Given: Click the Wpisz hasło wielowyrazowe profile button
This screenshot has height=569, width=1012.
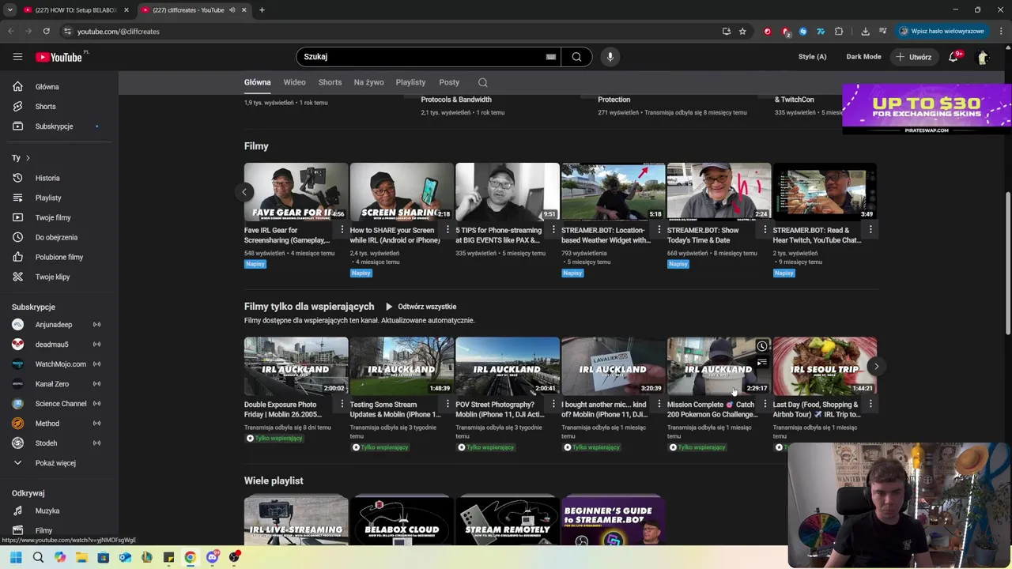Looking at the screenshot, I should coord(942,32).
